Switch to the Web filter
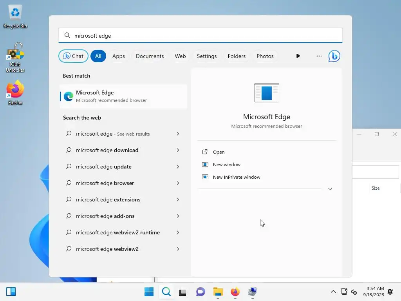The width and height of the screenshot is (401, 301). pos(180,56)
